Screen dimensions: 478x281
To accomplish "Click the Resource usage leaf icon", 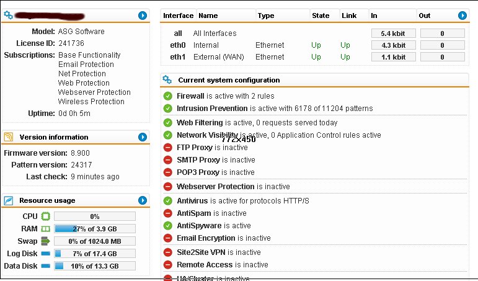I will pos(9,200).
